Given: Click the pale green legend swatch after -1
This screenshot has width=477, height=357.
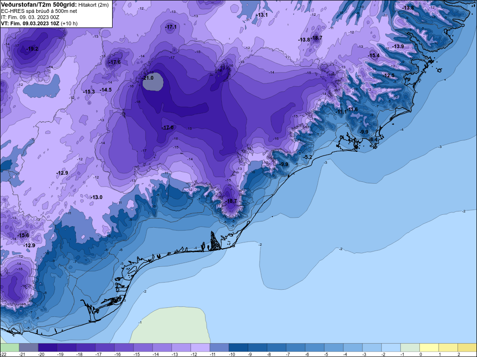Looking at the screenshot, I should [x=410, y=347].
